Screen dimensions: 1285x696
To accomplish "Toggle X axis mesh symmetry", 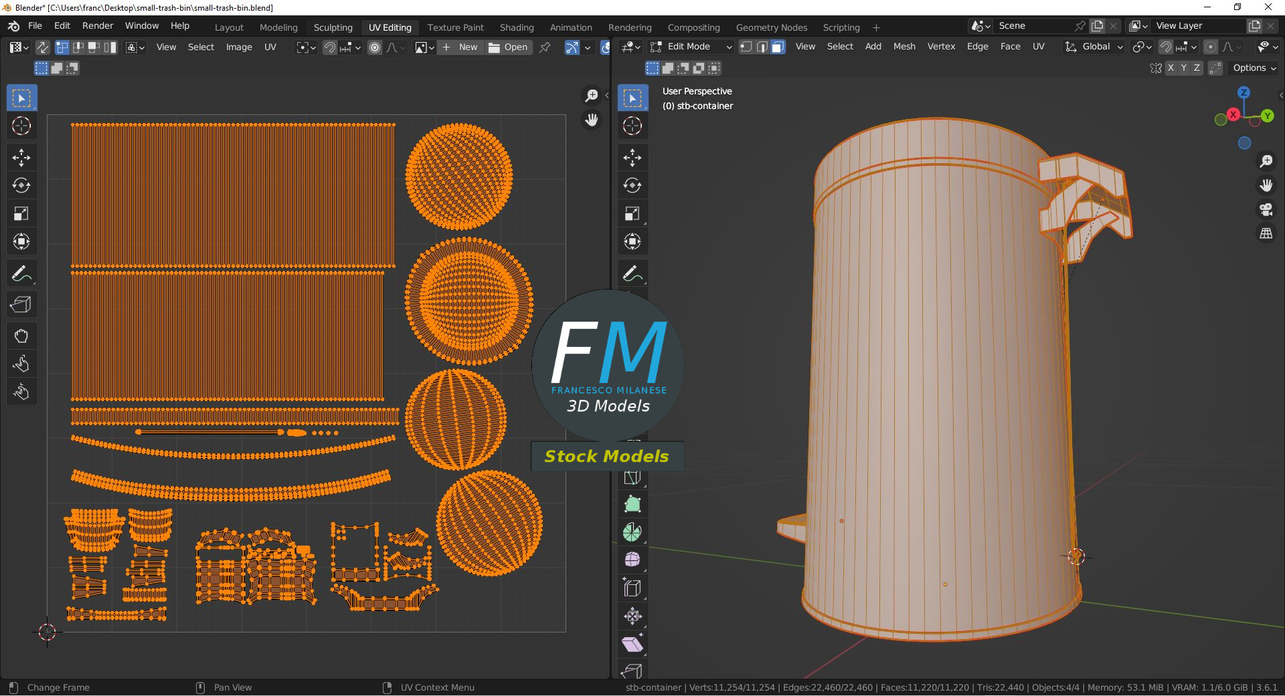I will [1171, 68].
